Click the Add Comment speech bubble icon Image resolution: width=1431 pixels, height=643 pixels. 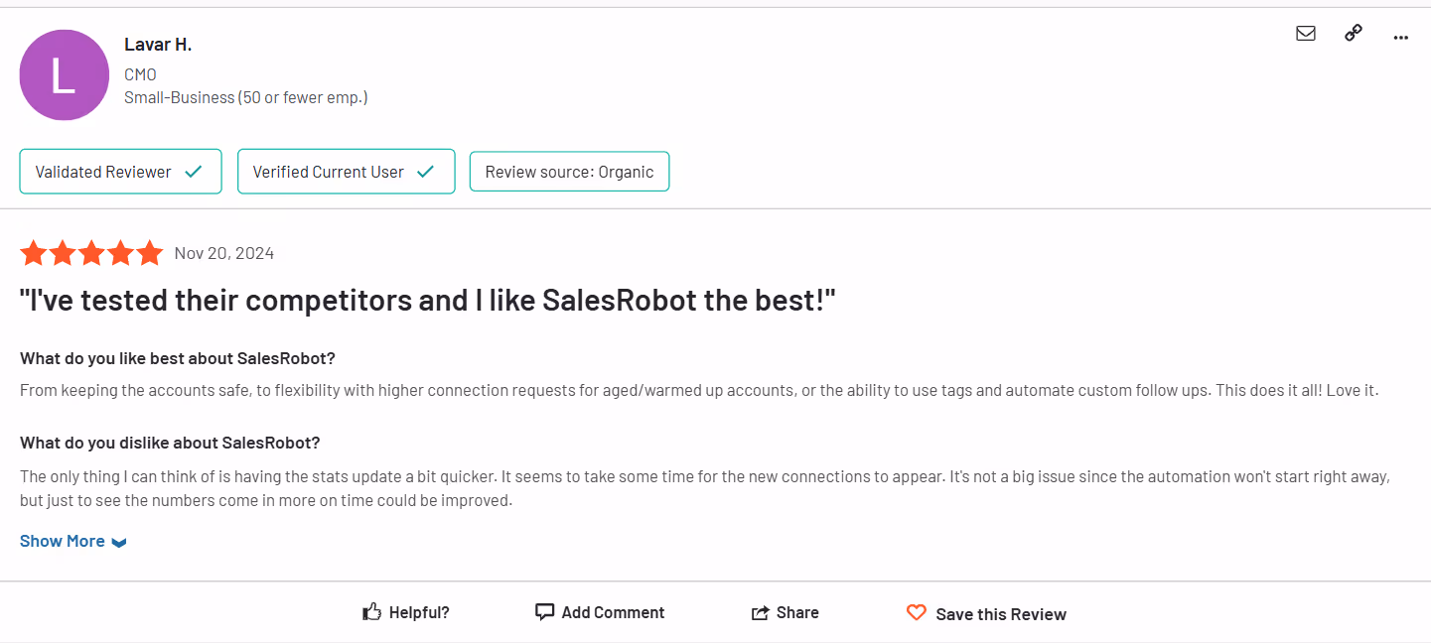(544, 611)
